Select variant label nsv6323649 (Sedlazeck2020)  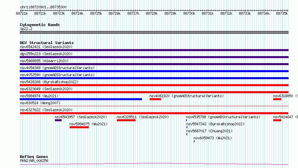[46, 89]
